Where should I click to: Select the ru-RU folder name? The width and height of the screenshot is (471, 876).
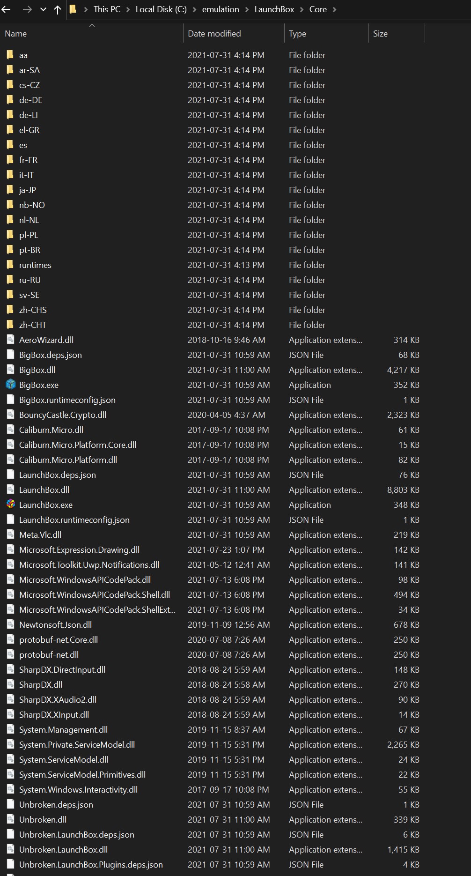30,280
